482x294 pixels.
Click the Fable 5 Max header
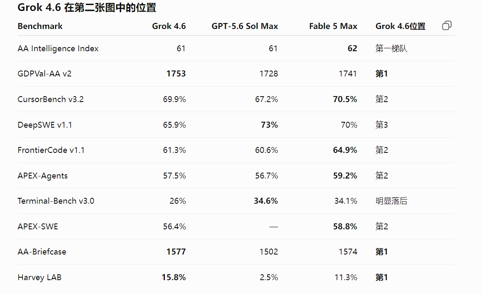[333, 26]
